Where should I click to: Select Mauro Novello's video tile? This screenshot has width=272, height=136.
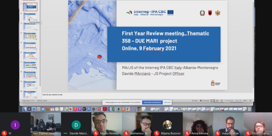(x=106, y=124)
